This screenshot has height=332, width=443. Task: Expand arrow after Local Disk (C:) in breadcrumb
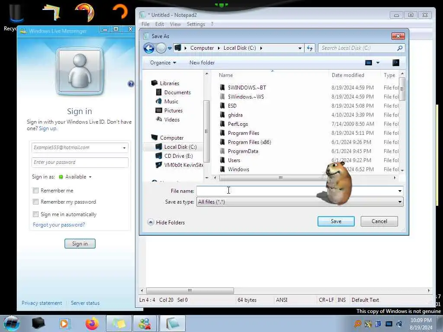(x=261, y=48)
